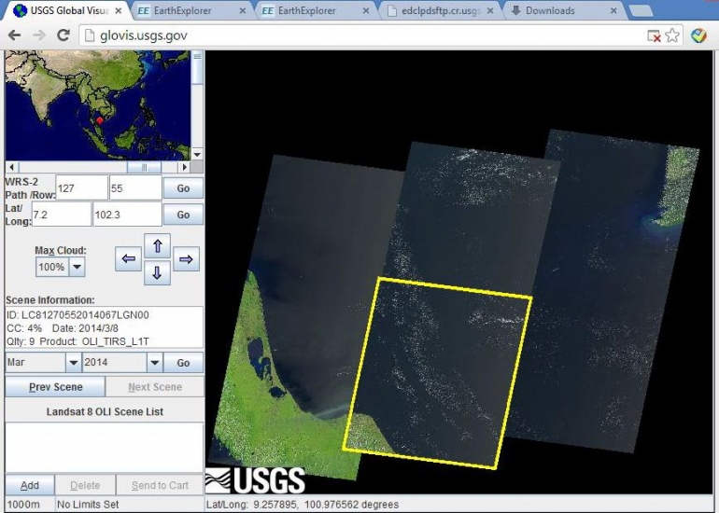Viewport: 719px width, 513px height.
Task: Click the browser Forward arrow
Action: (x=39, y=35)
